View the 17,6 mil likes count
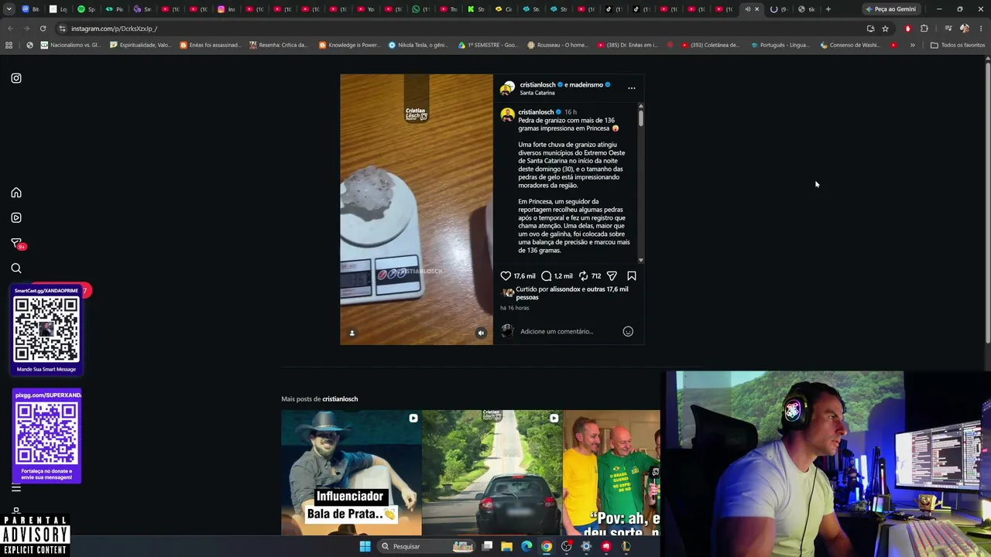The width and height of the screenshot is (991, 557). pyautogui.click(x=524, y=276)
